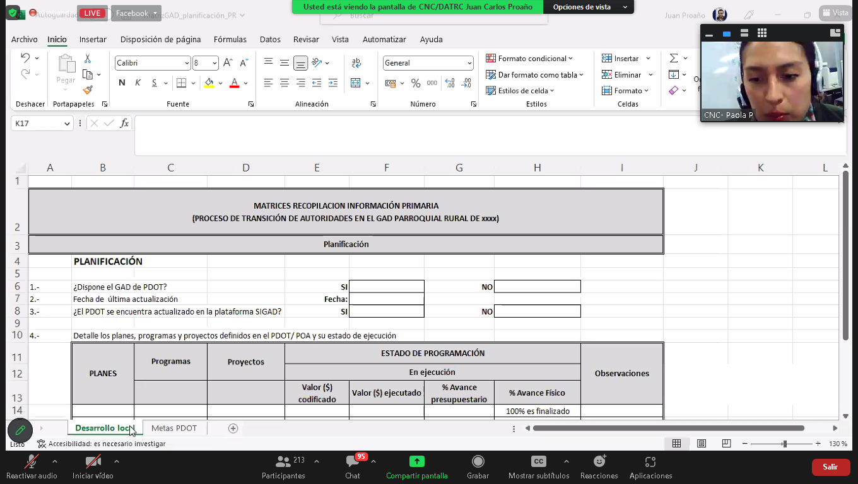858x484 pixels.
Task: Open the Fórmulas ribbon tab
Action: [230, 39]
